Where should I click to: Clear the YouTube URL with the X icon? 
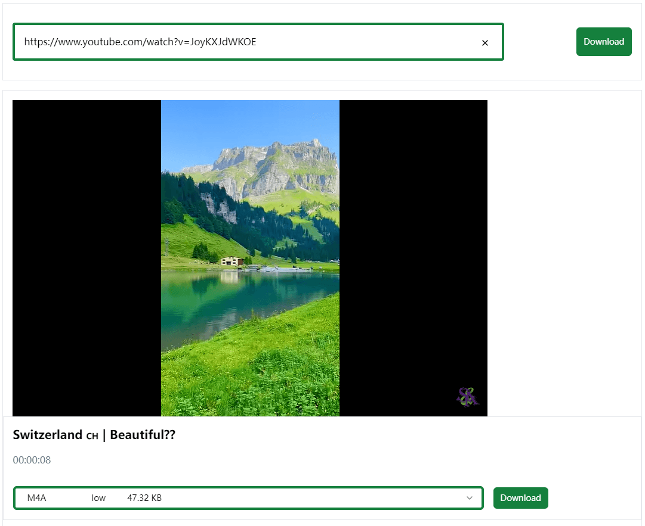click(485, 42)
